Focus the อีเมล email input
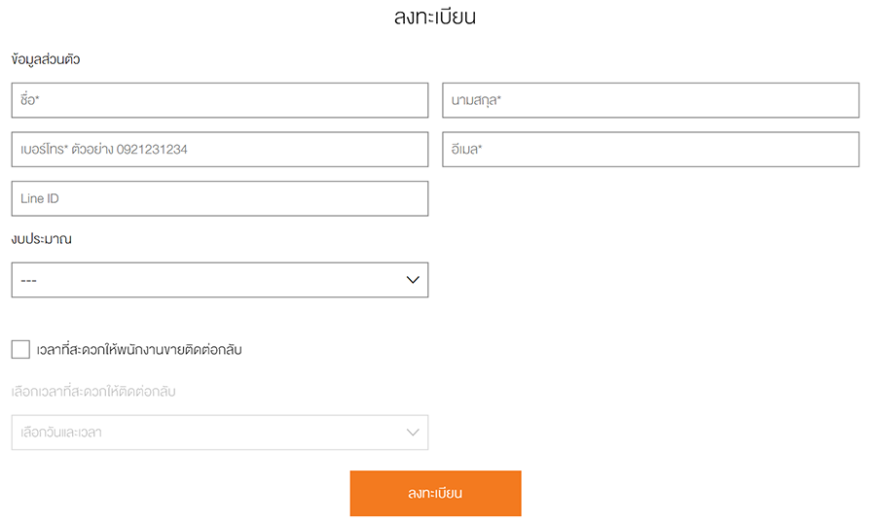 coord(650,150)
